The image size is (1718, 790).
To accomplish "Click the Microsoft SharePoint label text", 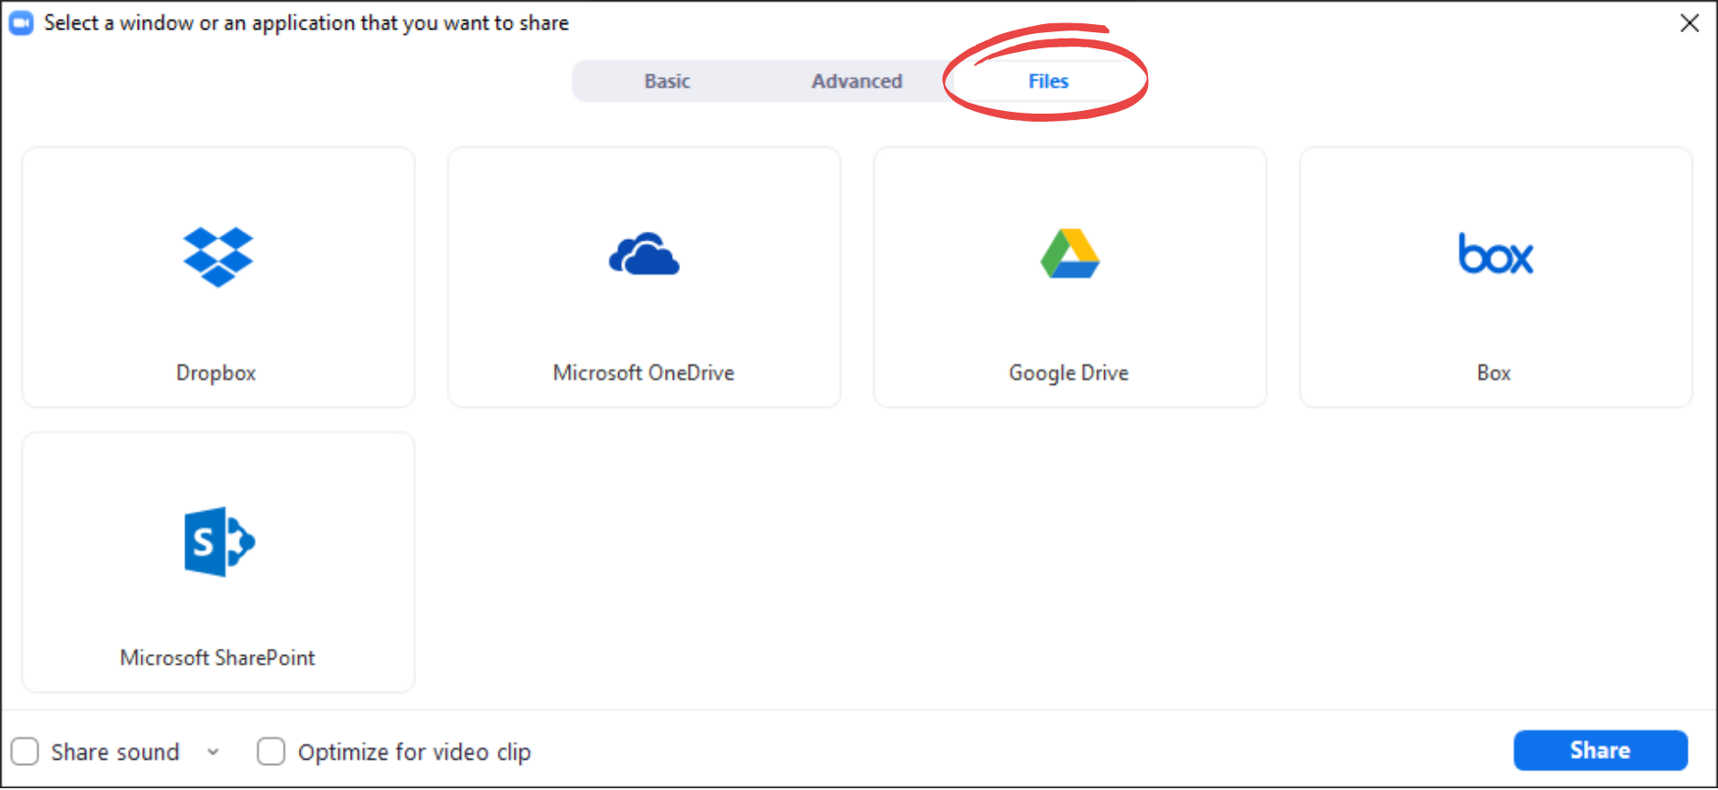I will click(218, 658).
